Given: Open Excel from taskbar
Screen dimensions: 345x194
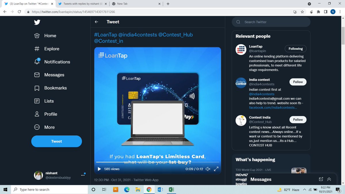Looking at the screenshot, I should 171,189.
